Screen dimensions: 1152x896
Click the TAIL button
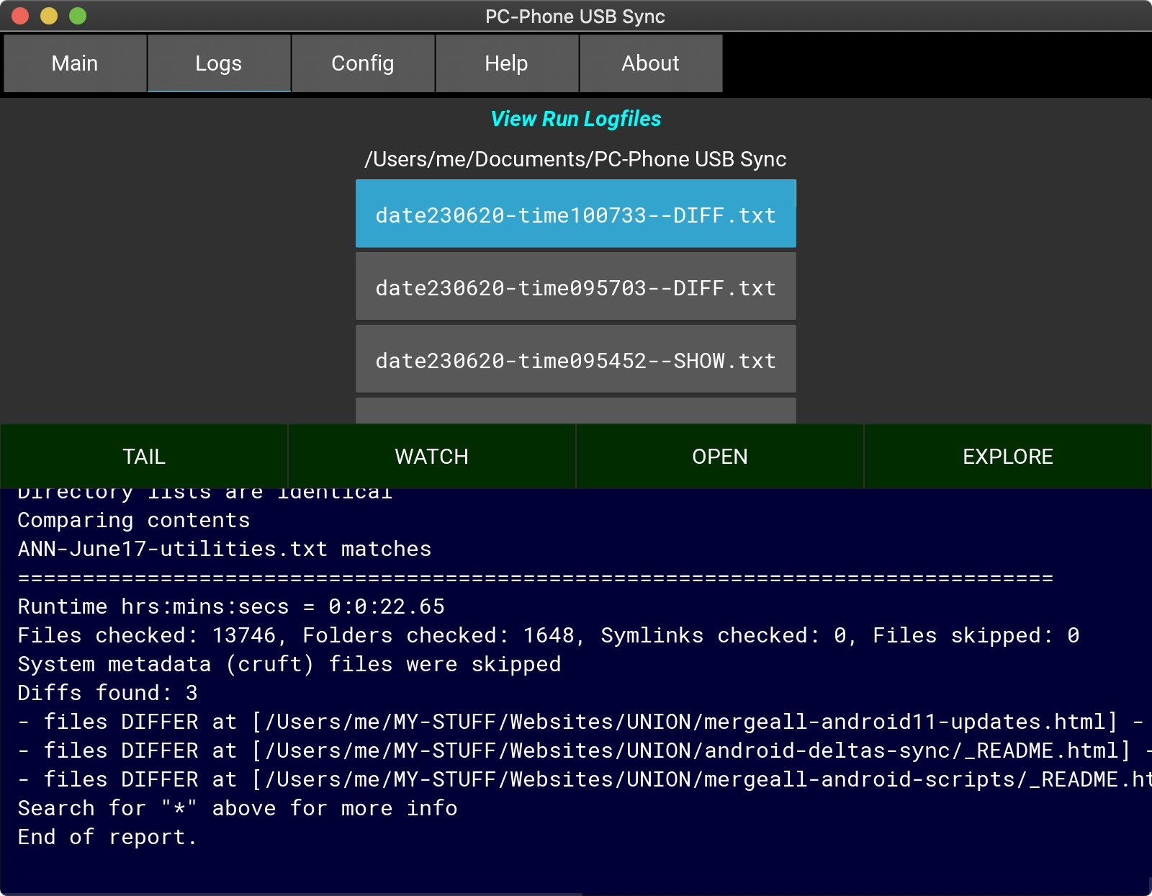click(x=144, y=457)
